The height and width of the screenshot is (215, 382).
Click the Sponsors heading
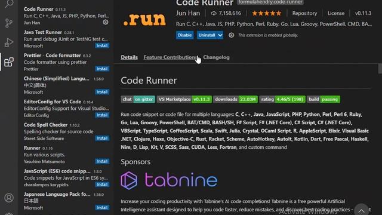[x=135, y=162]
